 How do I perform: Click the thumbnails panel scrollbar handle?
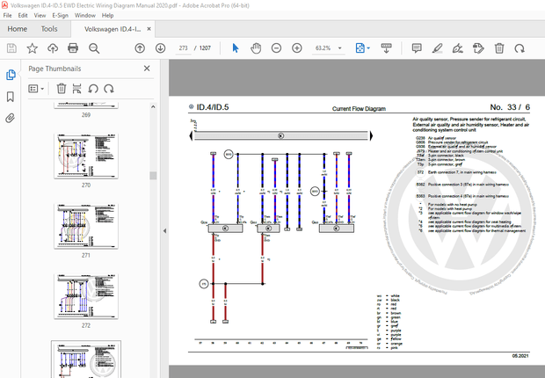pyautogui.click(x=153, y=175)
